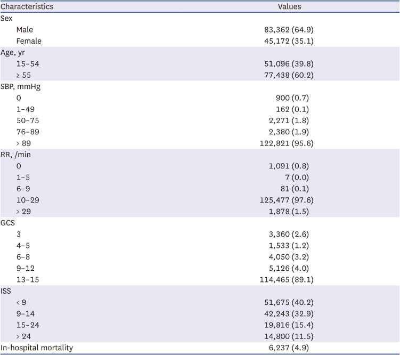Image resolution: width=400 pixels, height=355 pixels.
Task: Select the SBP, mmHg section heading
Action: click(20, 86)
